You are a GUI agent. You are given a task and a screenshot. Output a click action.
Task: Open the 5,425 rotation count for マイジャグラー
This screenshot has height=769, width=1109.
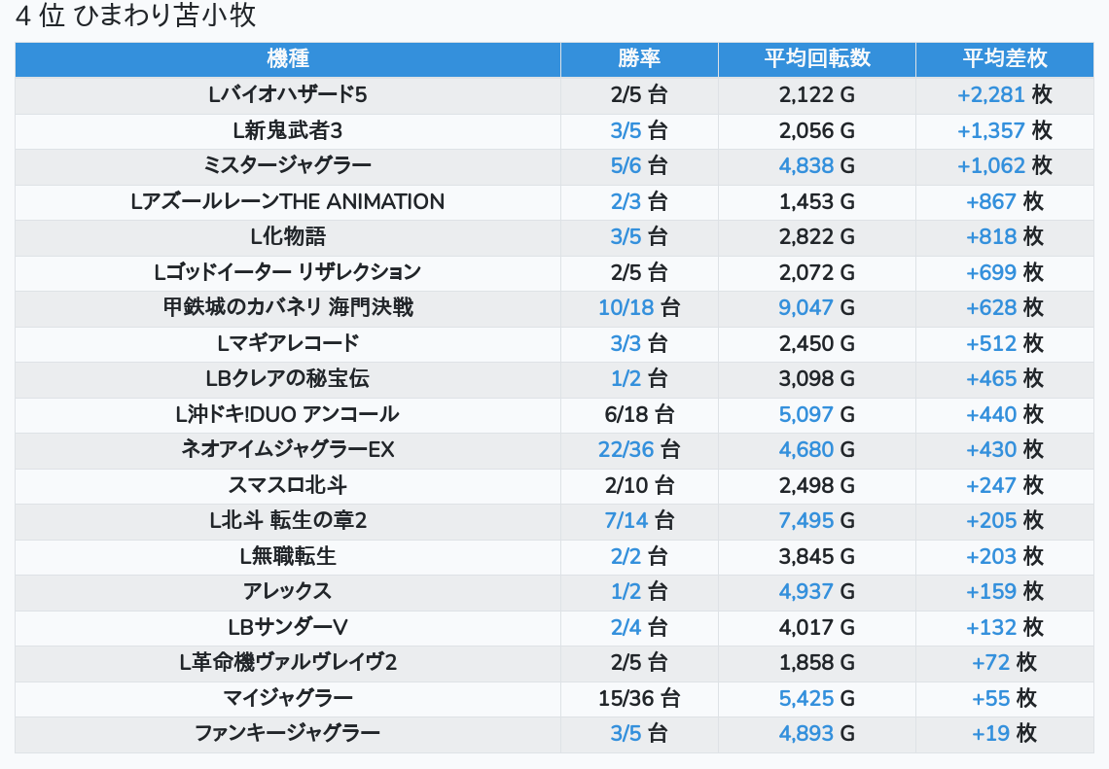[805, 698]
